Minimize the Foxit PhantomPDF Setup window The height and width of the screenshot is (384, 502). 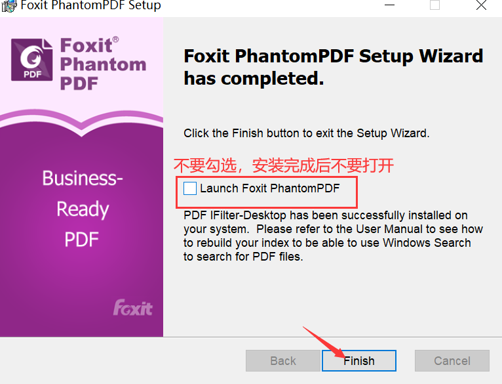[x=389, y=5]
